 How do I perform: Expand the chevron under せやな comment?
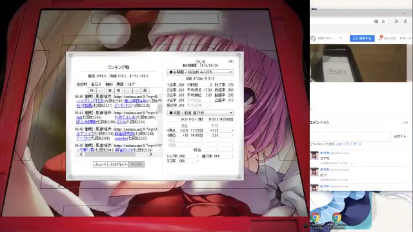tap(352, 163)
